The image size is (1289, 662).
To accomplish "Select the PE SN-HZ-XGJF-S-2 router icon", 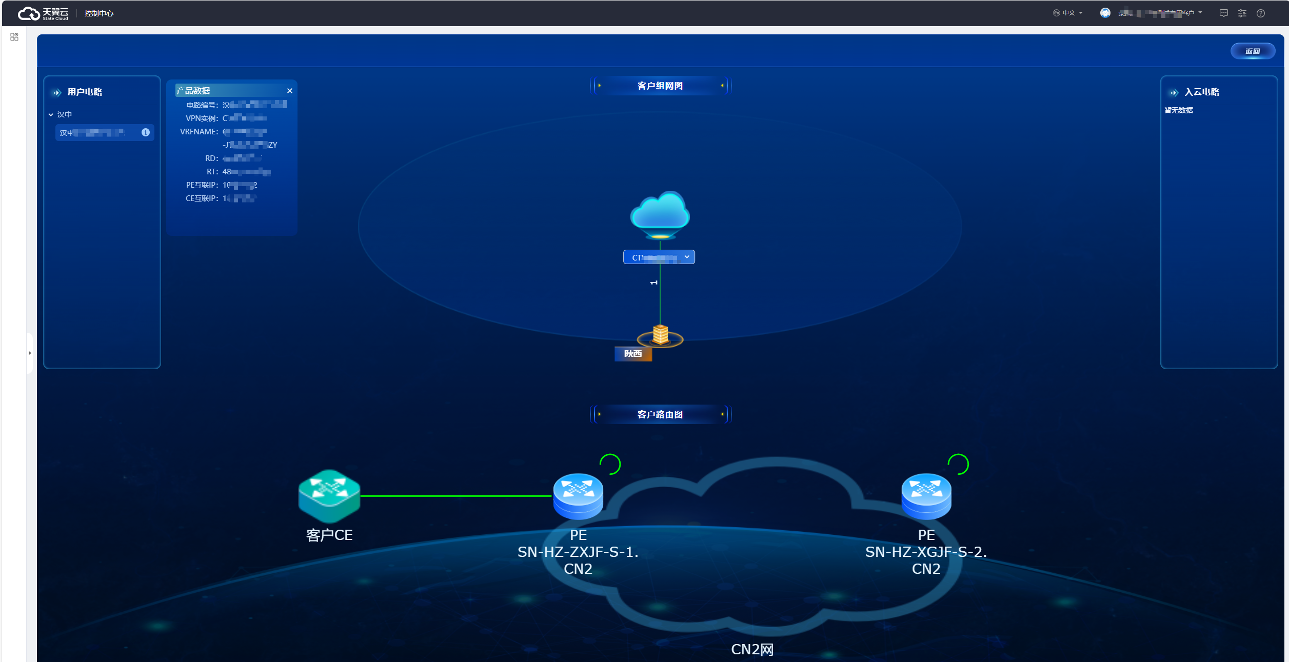I will [926, 496].
